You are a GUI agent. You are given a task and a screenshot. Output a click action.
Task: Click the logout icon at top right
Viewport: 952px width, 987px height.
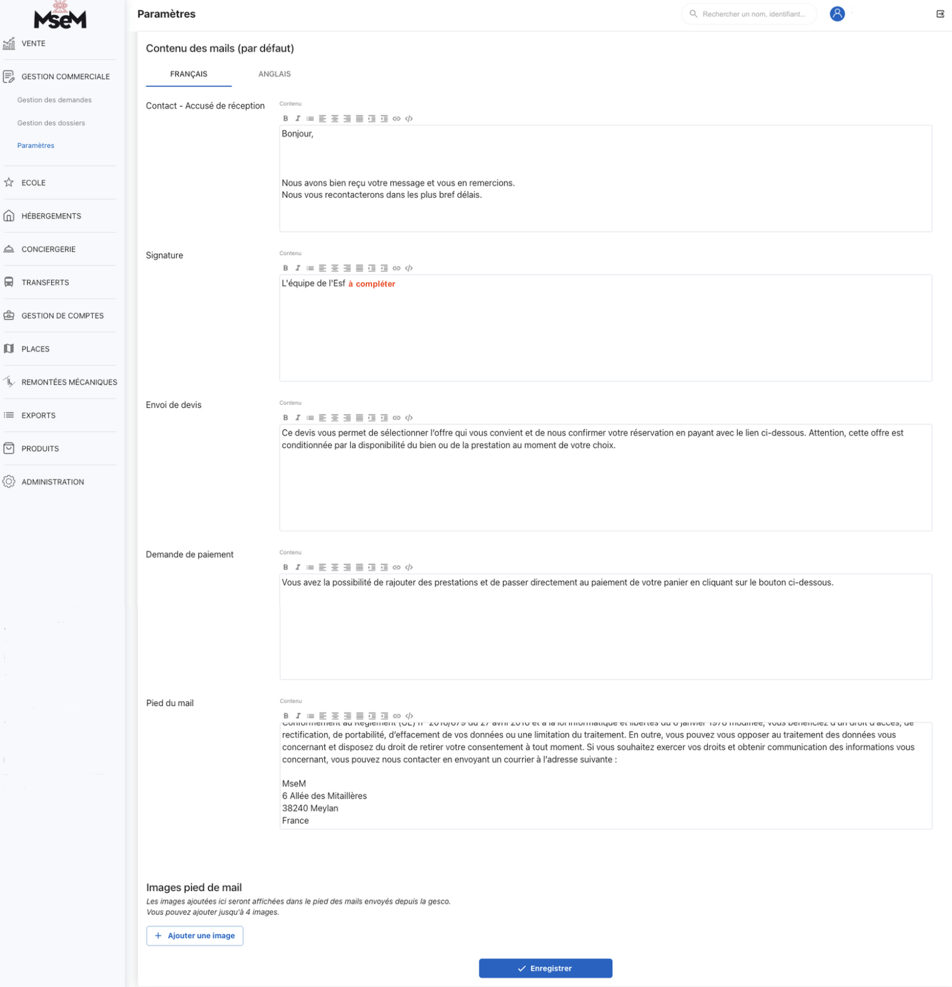coord(940,14)
